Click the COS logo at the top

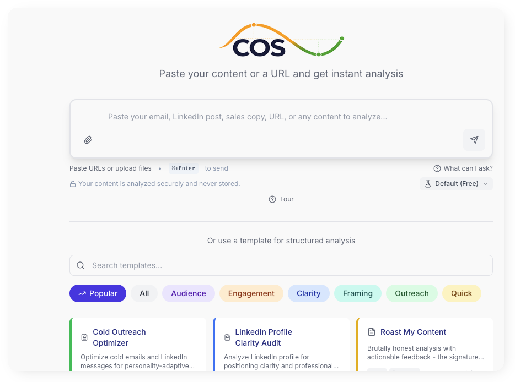click(281, 40)
